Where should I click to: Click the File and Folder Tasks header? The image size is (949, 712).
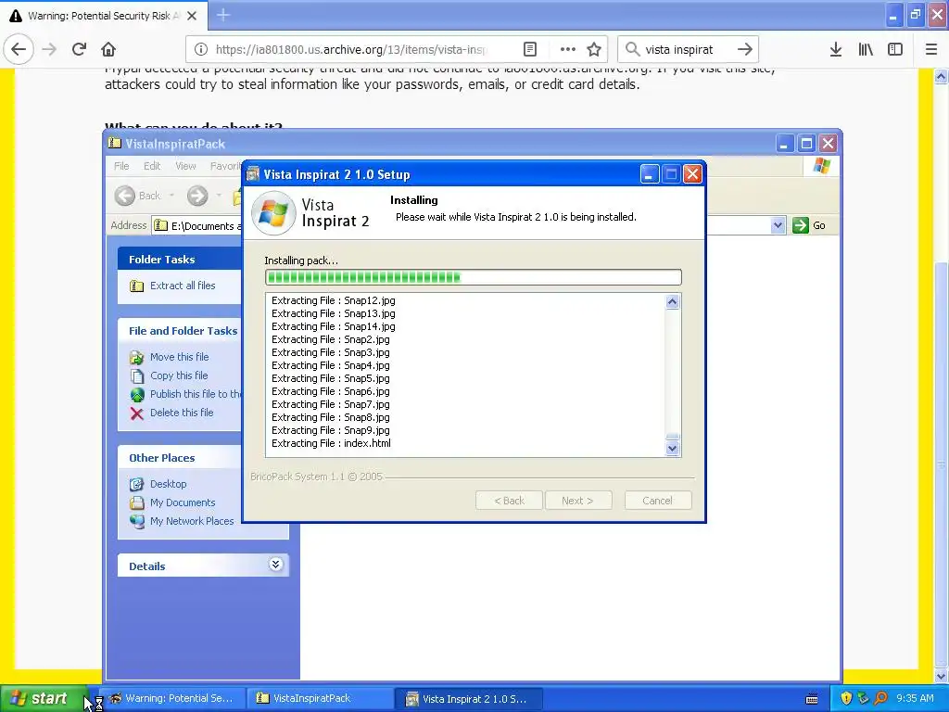point(180,331)
